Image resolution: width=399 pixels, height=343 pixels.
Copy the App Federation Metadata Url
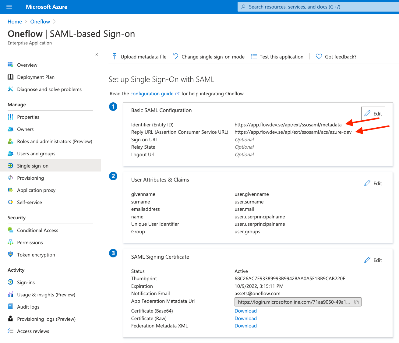(357, 302)
